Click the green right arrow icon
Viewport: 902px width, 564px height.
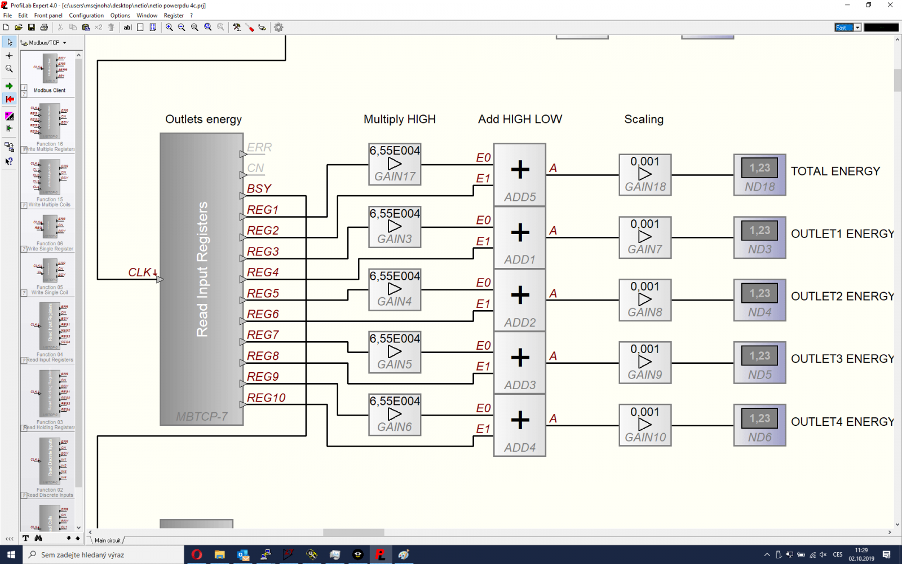(x=9, y=86)
